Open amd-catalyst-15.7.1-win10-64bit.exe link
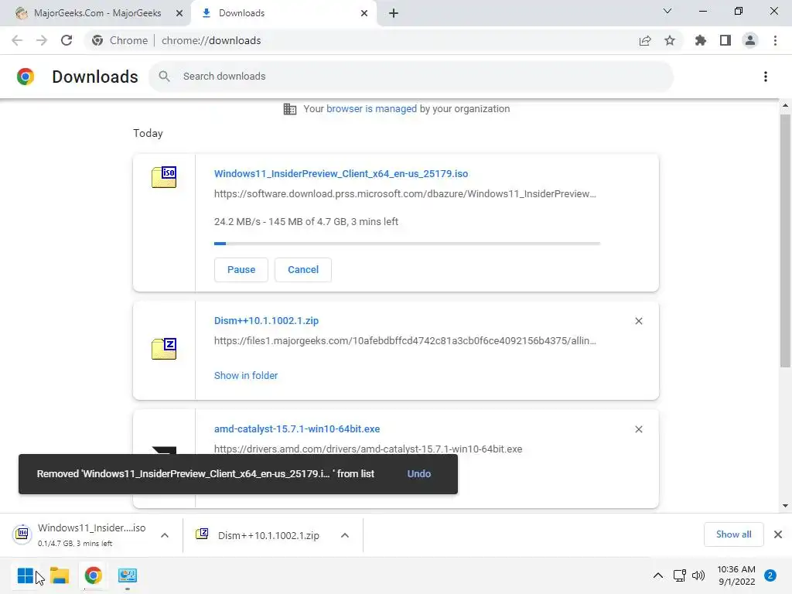The height and width of the screenshot is (594, 792). tap(297, 428)
